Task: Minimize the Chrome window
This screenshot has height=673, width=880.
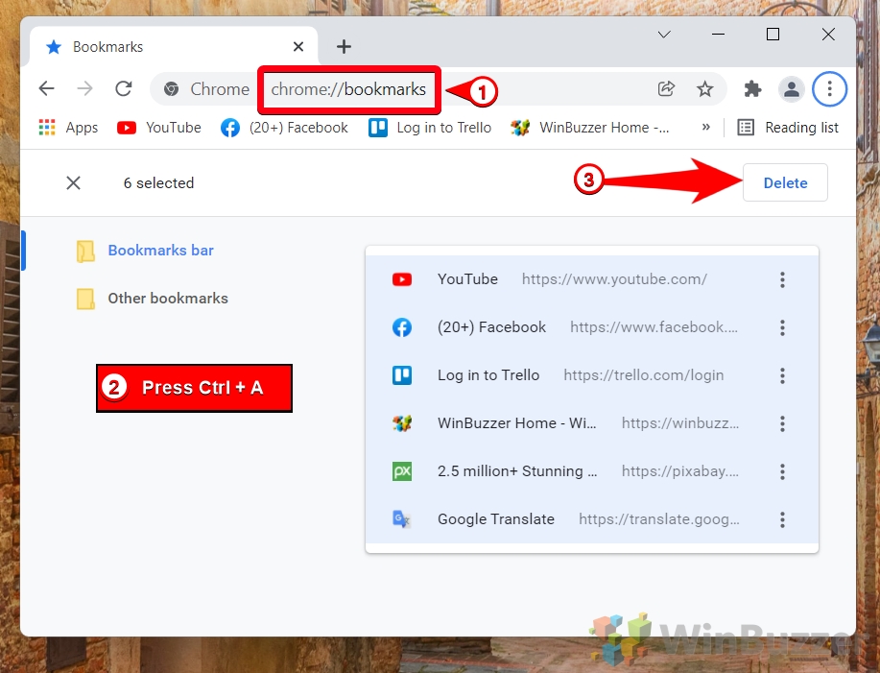Action: 719,35
